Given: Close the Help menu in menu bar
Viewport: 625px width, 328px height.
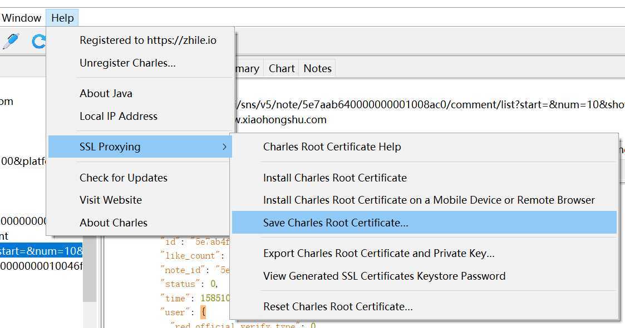Looking at the screenshot, I should point(62,18).
